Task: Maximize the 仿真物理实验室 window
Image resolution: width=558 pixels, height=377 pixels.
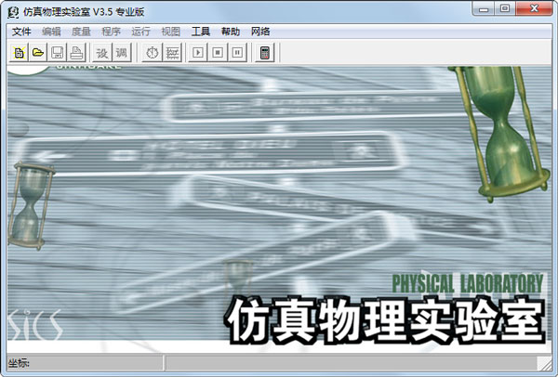Action: (505, 8)
